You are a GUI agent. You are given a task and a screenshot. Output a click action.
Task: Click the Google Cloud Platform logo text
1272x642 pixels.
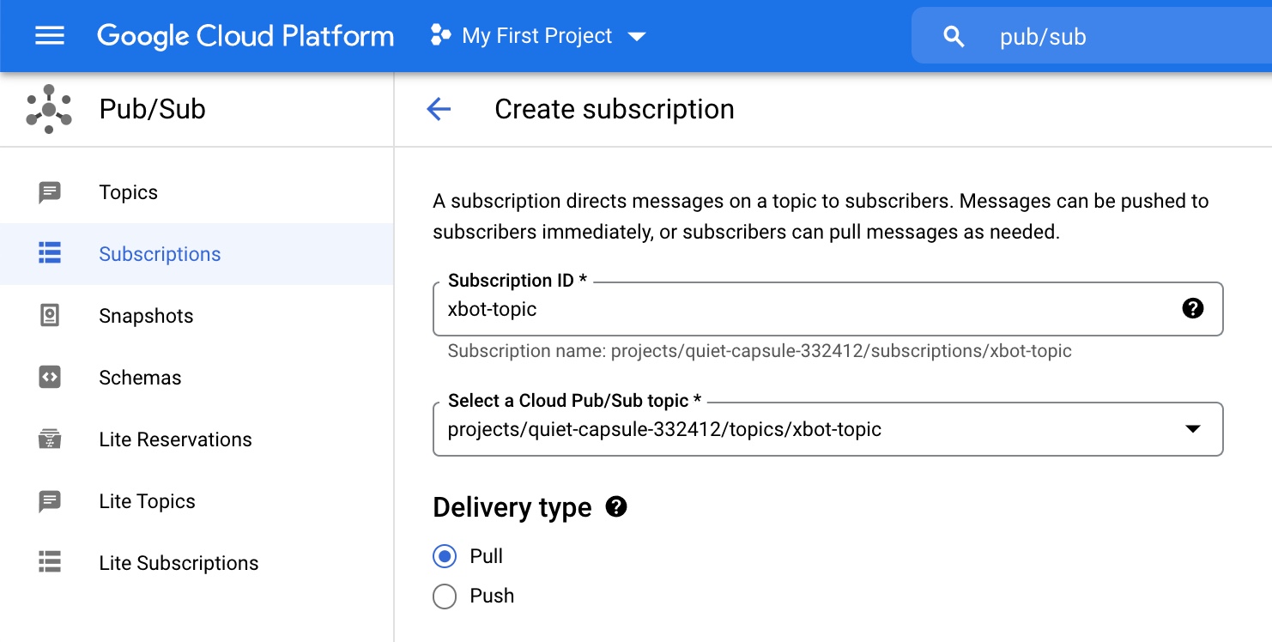(245, 36)
